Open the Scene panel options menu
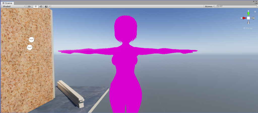 coord(256,4)
